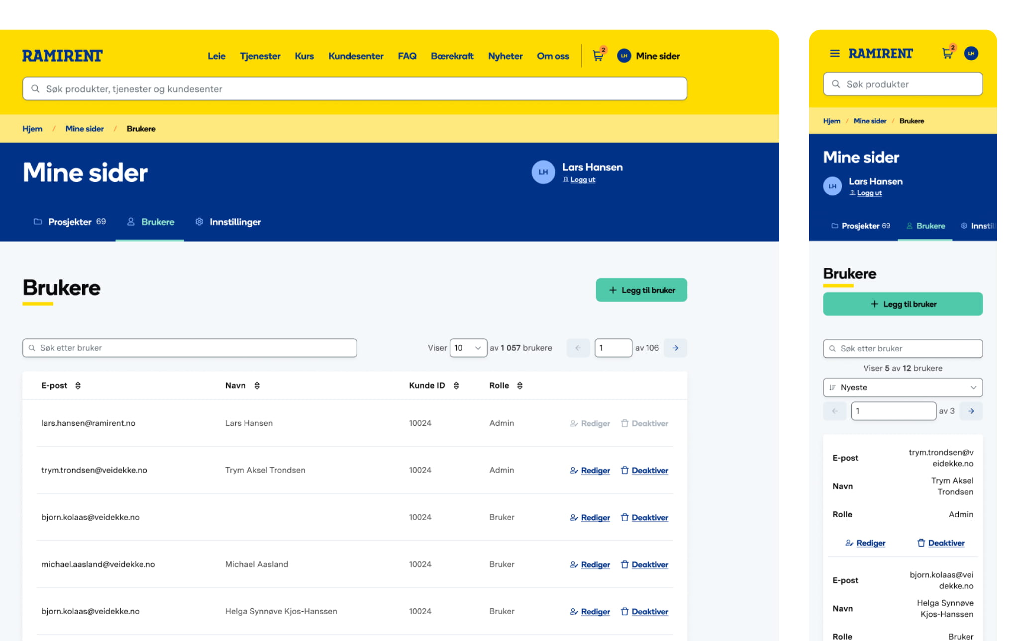Click the Søk etter bruker desktop field
This screenshot has width=1027, height=641.
pyautogui.click(x=190, y=348)
